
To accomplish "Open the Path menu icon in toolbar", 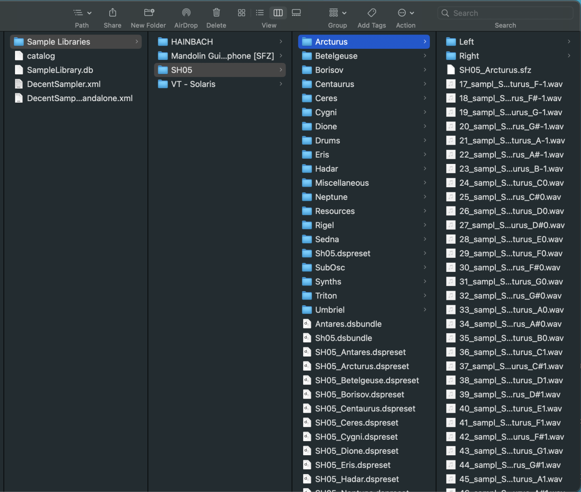I will pos(82,13).
